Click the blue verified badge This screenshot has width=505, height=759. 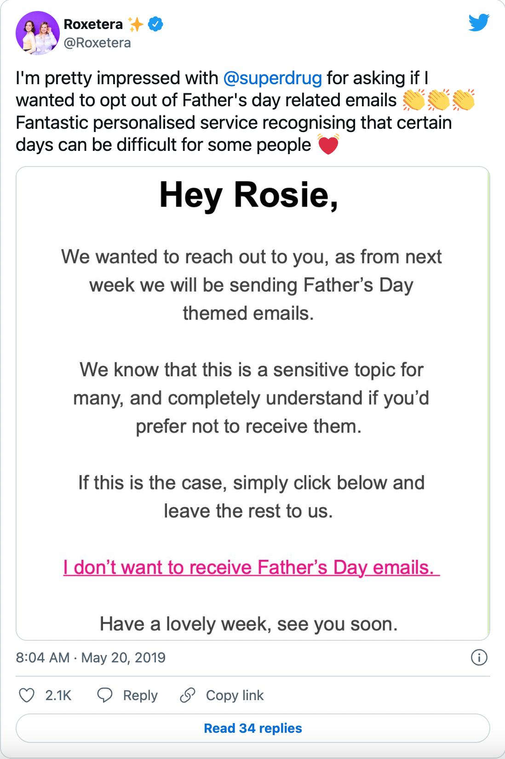coord(155,24)
